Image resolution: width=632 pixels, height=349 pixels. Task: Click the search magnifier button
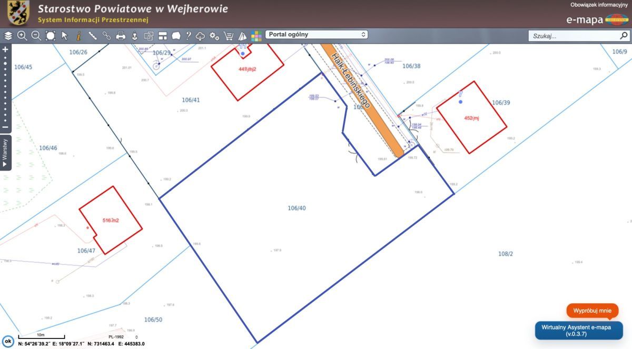(x=624, y=36)
